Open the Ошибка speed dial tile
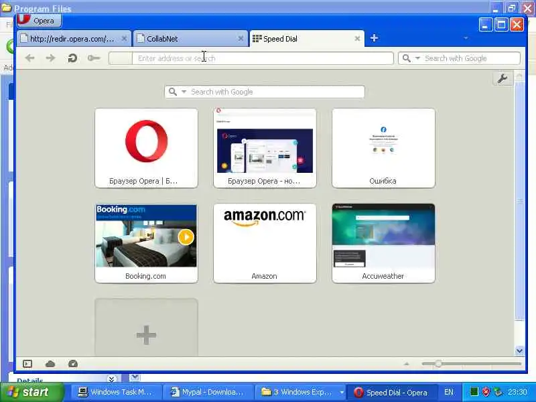Viewport: 536px width, 402px height. (x=383, y=148)
